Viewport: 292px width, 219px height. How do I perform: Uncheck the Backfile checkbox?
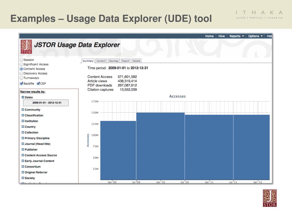(21, 84)
